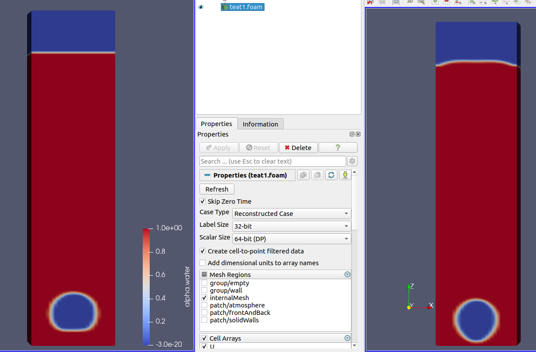The image size is (536, 352).
Task: Click the save as default download icon
Action: [345, 175]
